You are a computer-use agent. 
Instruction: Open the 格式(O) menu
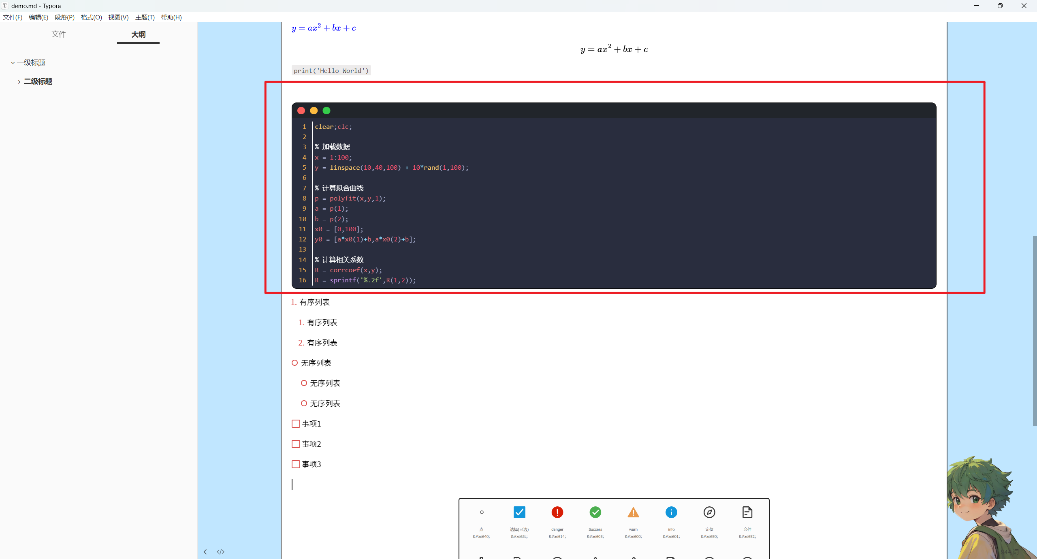click(x=91, y=17)
